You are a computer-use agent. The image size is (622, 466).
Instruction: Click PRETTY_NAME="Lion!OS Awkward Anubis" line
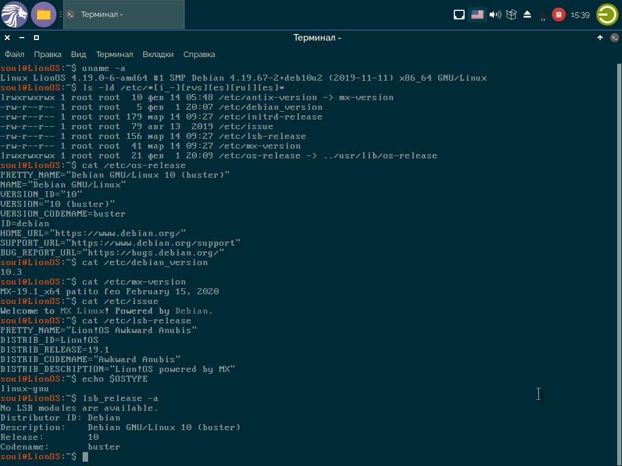click(98, 331)
